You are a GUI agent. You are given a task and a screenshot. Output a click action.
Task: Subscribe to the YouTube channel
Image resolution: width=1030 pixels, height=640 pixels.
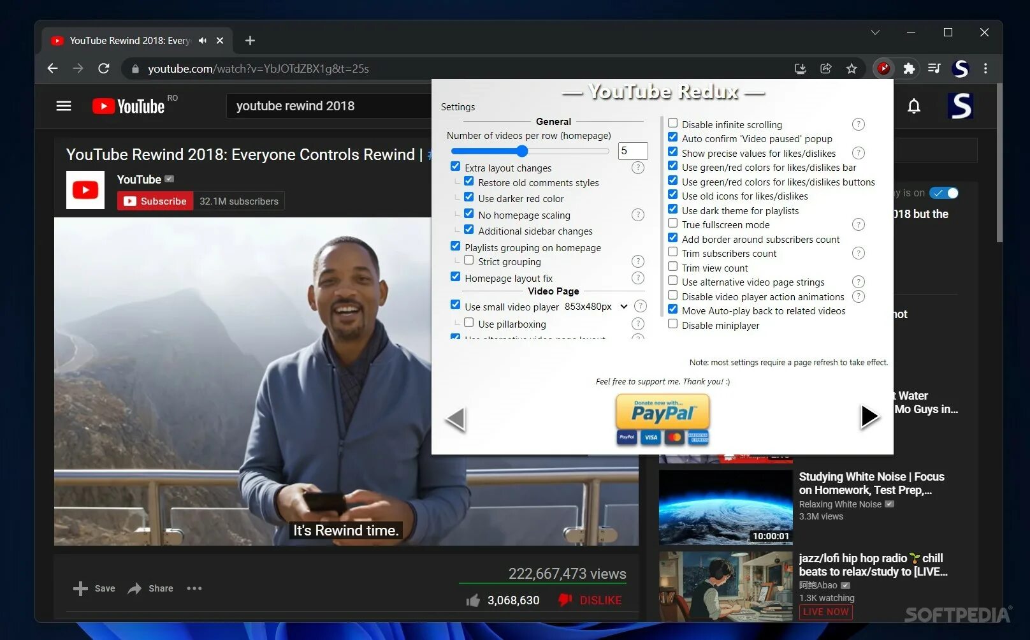click(x=155, y=201)
